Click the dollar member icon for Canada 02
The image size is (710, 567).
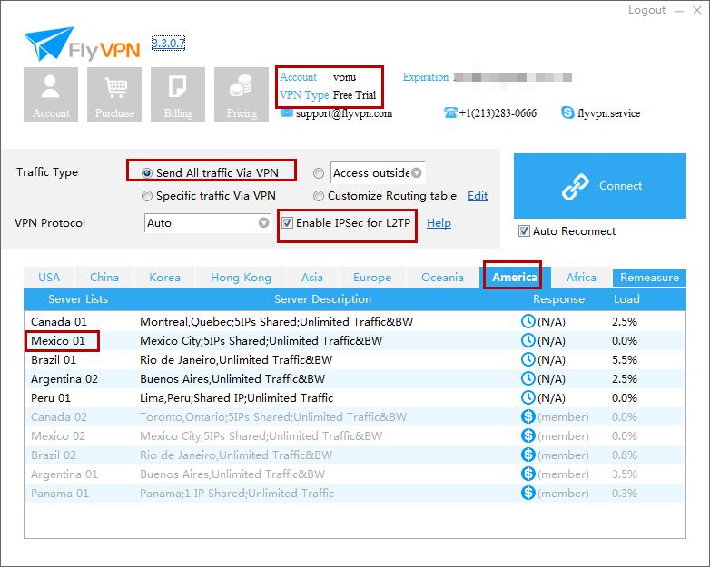click(x=528, y=416)
